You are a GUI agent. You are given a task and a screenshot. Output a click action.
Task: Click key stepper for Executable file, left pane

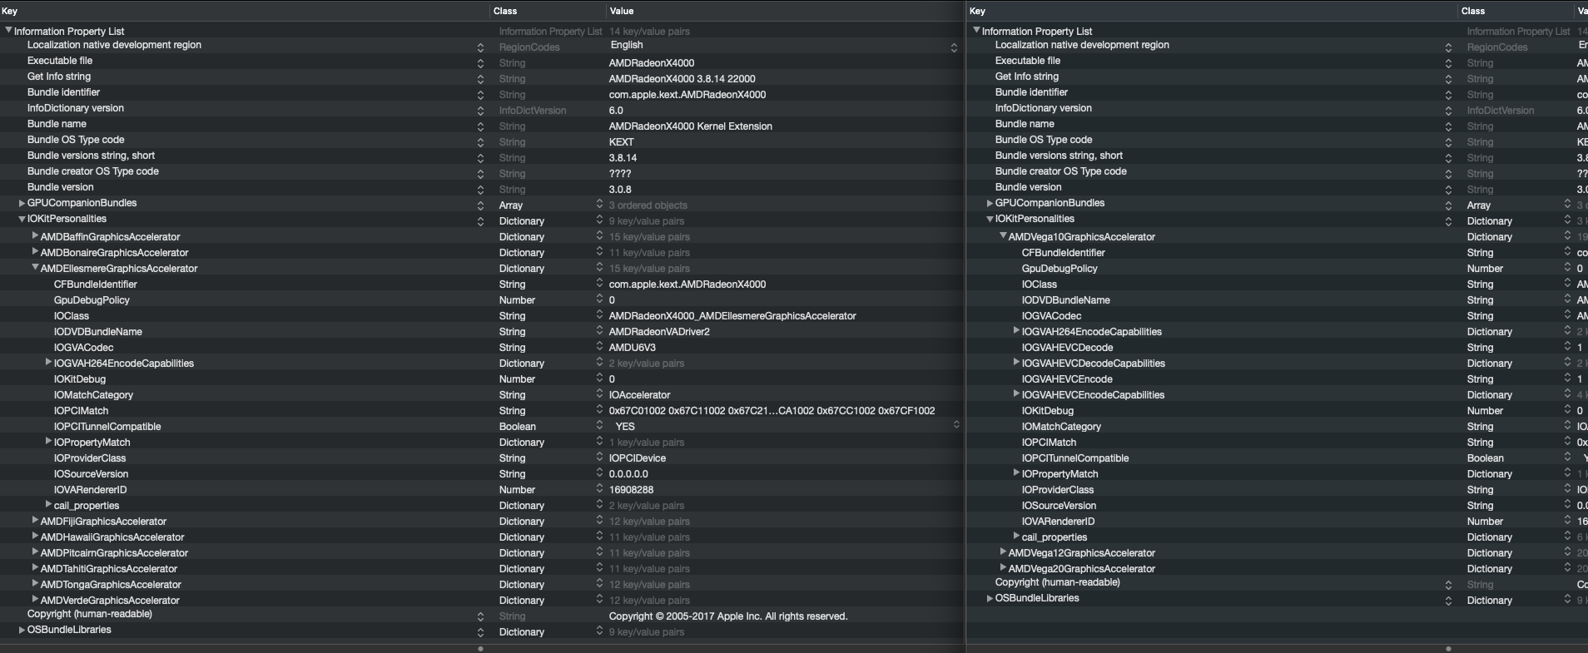[x=480, y=63]
